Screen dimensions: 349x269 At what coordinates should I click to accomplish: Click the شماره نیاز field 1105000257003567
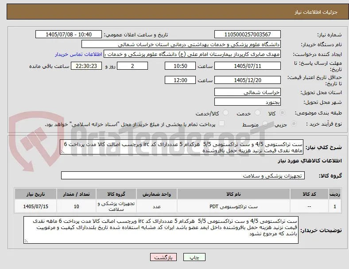pos(247,34)
